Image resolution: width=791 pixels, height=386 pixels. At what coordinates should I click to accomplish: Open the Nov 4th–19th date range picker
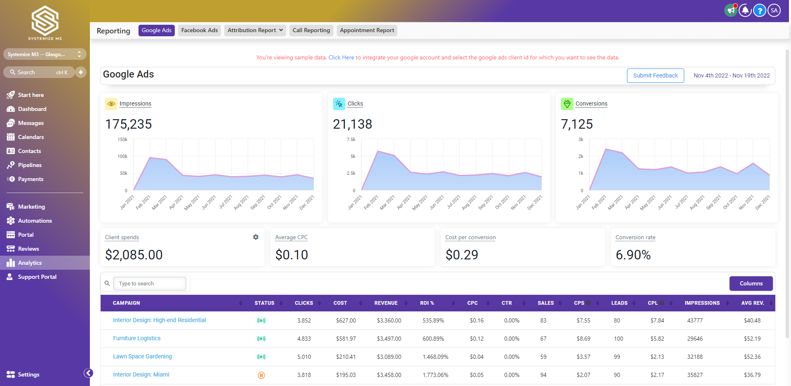pos(731,75)
